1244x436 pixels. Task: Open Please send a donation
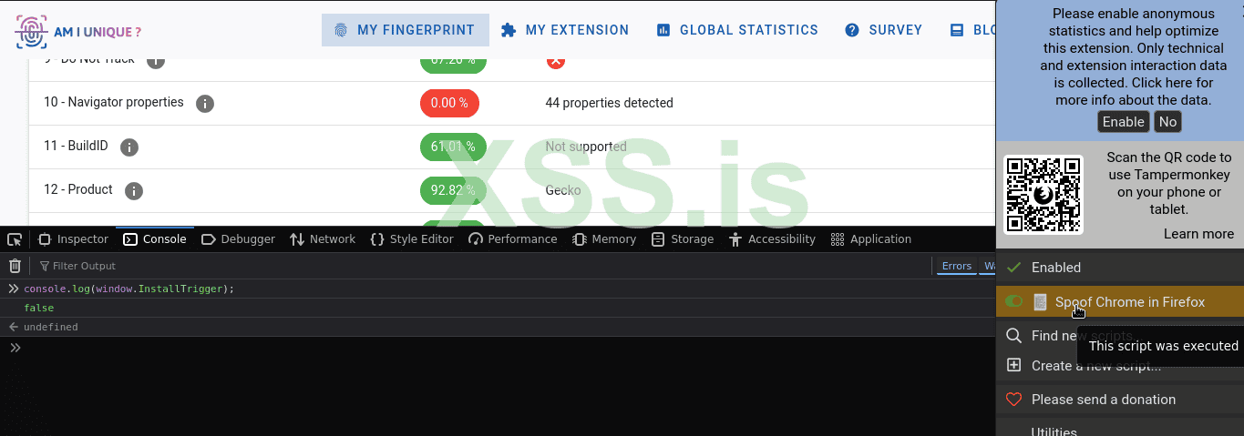tap(1104, 400)
